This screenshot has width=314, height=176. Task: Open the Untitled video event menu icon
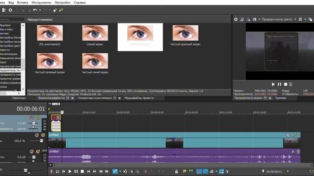[298, 135]
